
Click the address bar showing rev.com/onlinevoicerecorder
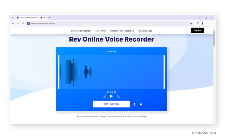pyautogui.click(x=110, y=23)
